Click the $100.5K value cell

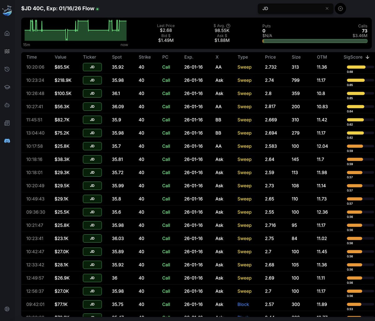63,93
